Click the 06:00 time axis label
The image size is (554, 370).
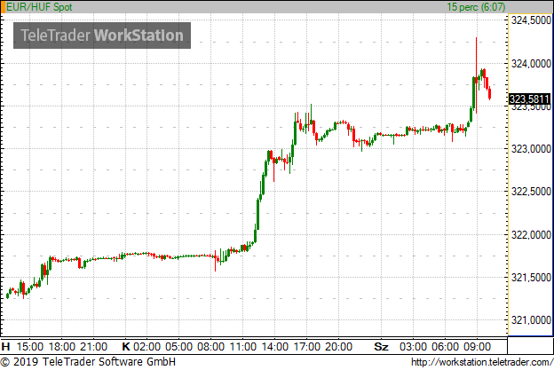tap(445, 346)
